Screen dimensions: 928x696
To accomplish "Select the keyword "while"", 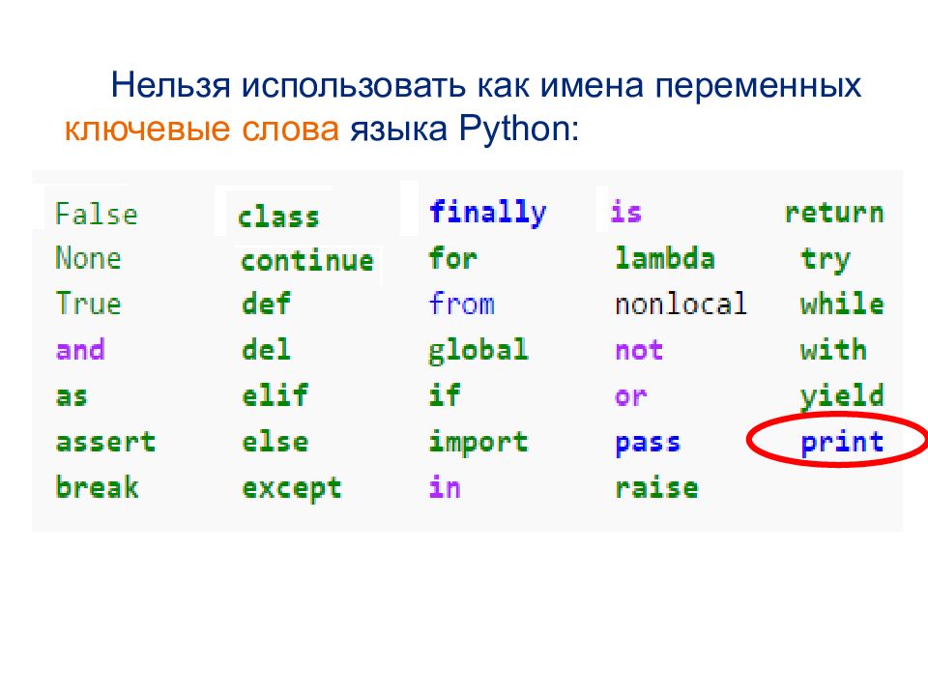I will (842, 303).
